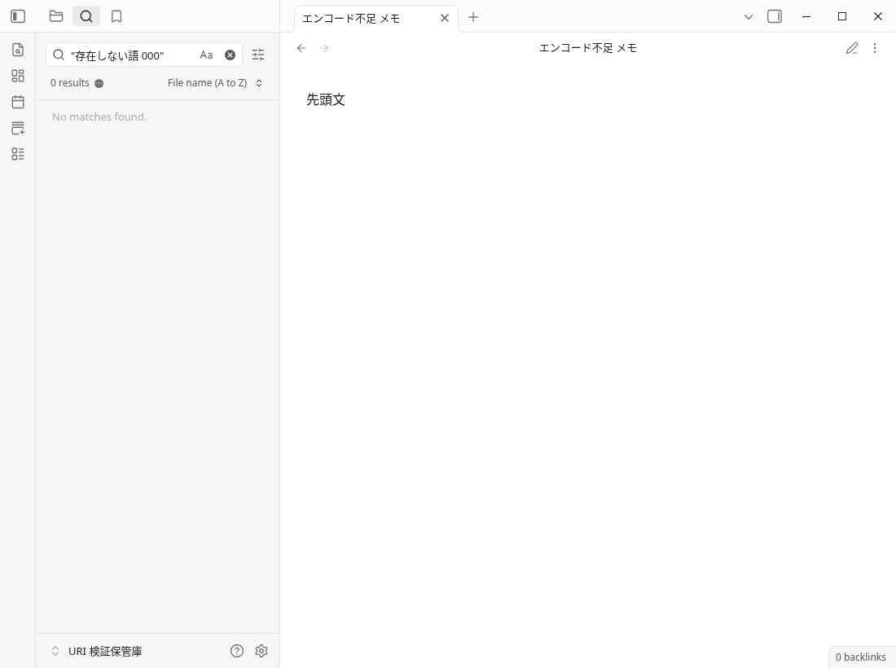Open quick switcher from ribbon
The height and width of the screenshot is (668, 896).
coord(18,50)
